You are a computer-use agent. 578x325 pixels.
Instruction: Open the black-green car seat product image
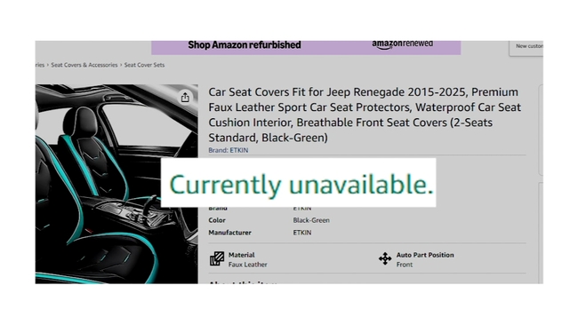point(116,184)
